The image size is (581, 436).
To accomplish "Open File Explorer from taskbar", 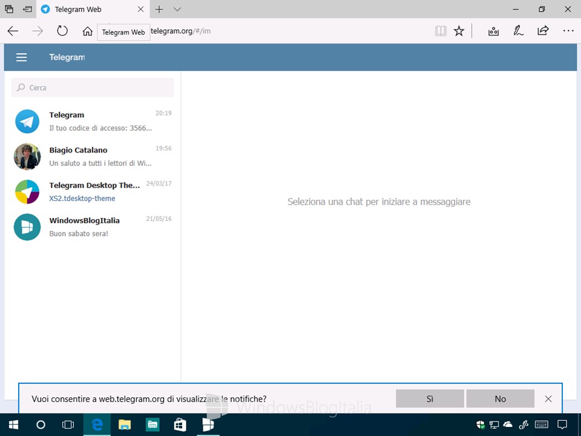I will tap(125, 424).
